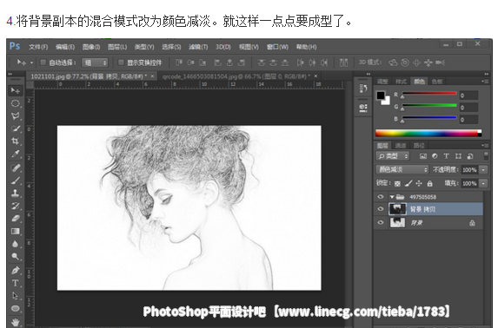Screen dimensions: 498x328
Task: Click the foreground color swatch
Action: click(x=381, y=95)
